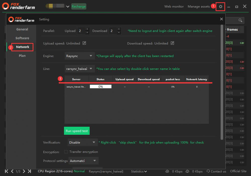The width and height of the screenshot is (251, 176).
Task: Expand the account dropdown chevron
Action: (x=68, y=7)
